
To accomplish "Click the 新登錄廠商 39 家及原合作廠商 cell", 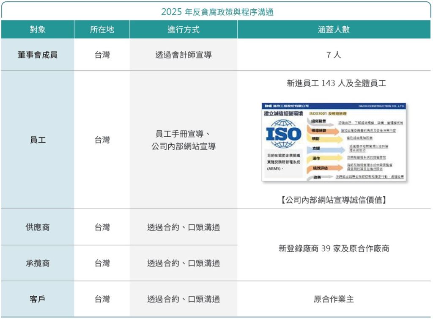I will [334, 248].
